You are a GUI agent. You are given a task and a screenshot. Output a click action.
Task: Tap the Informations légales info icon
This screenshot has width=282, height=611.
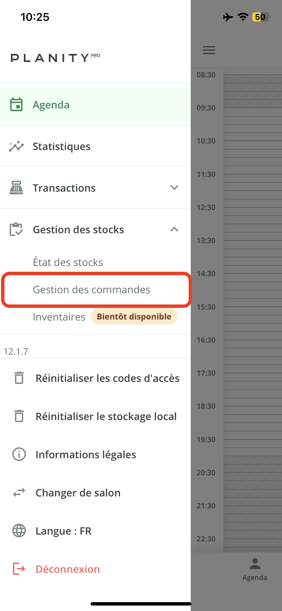19,454
